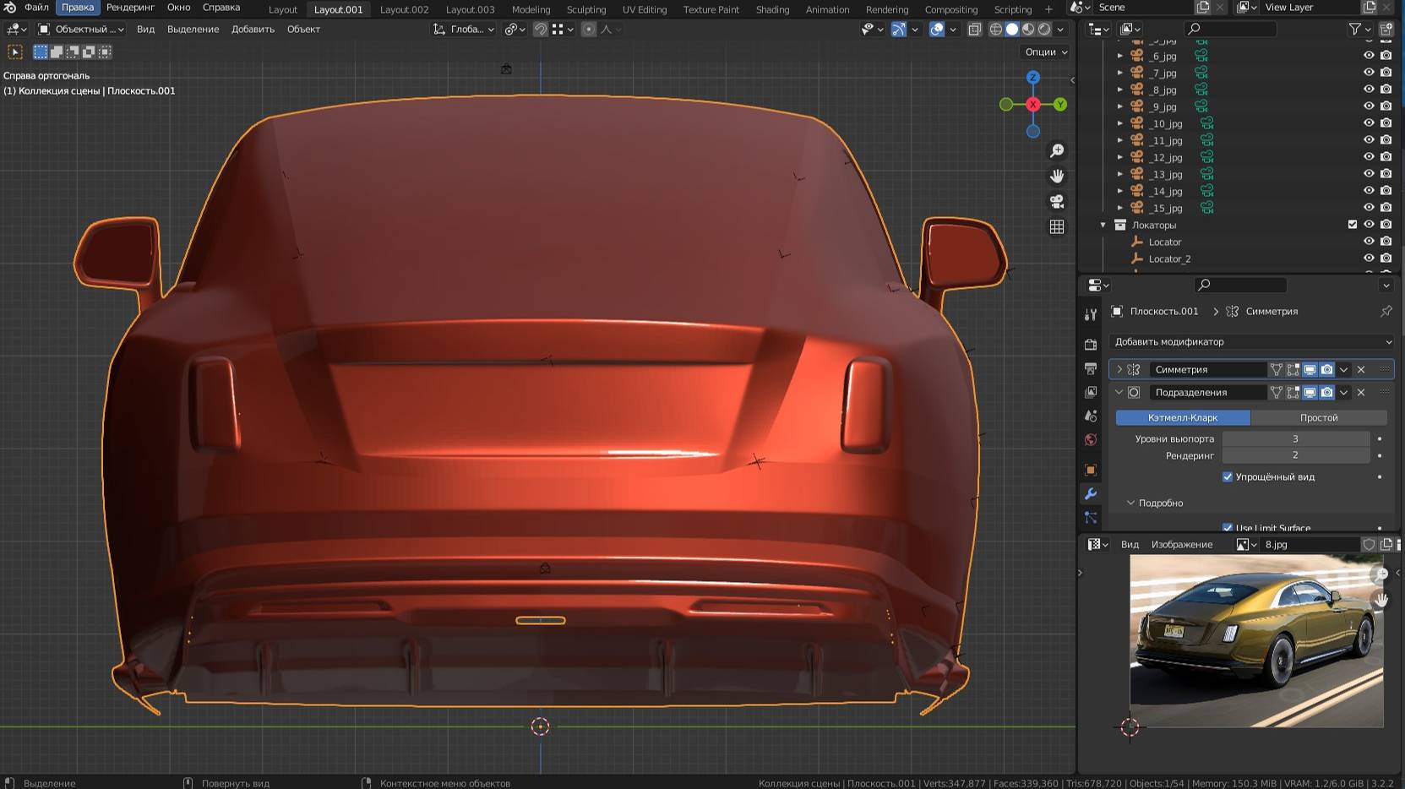Viewport: 1405px width, 789px height.
Task: Open the Object properties tab
Action: pyautogui.click(x=1091, y=470)
